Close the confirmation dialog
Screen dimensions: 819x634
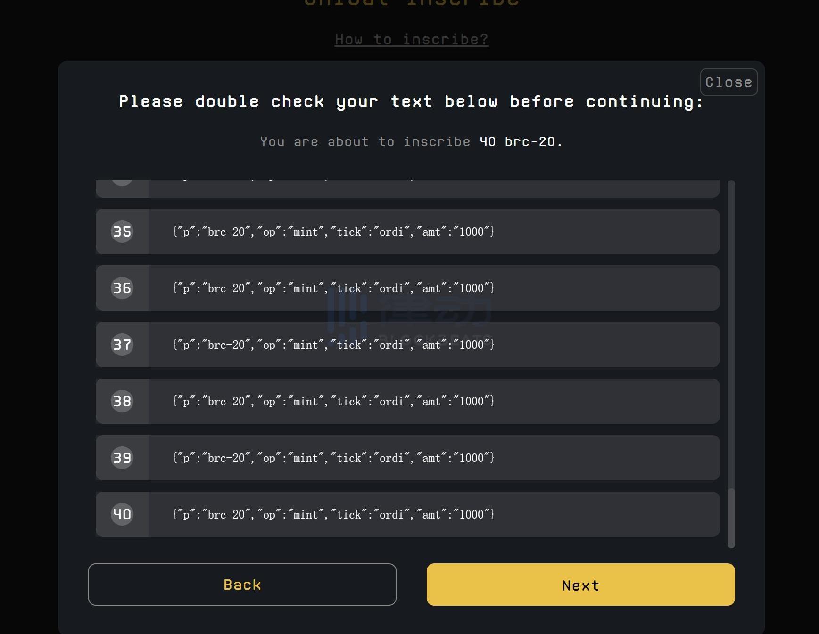click(729, 82)
